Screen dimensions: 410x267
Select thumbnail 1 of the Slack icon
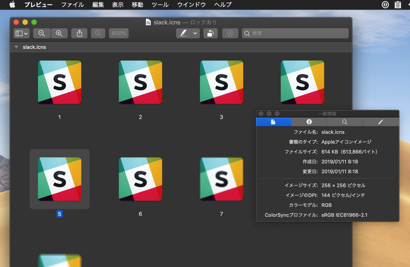click(60, 82)
